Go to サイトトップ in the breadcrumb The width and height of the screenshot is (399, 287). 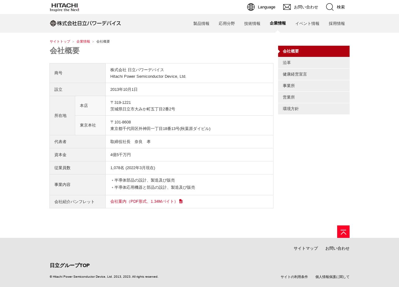(60, 41)
